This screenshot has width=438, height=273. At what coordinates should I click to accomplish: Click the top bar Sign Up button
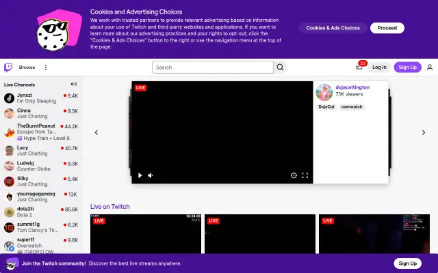click(408, 67)
